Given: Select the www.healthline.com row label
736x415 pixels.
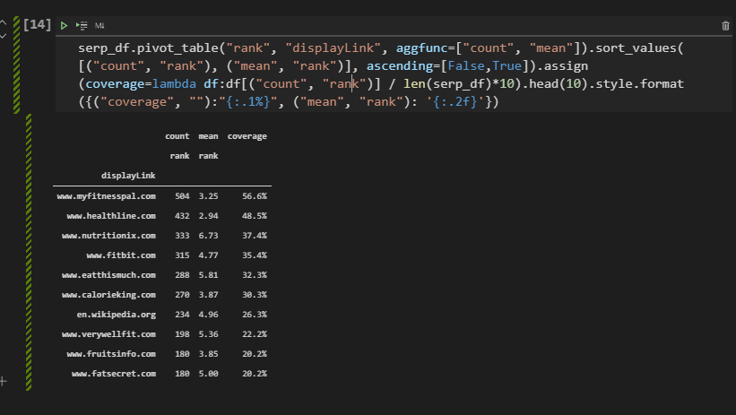Looking at the screenshot, I should coord(111,216).
